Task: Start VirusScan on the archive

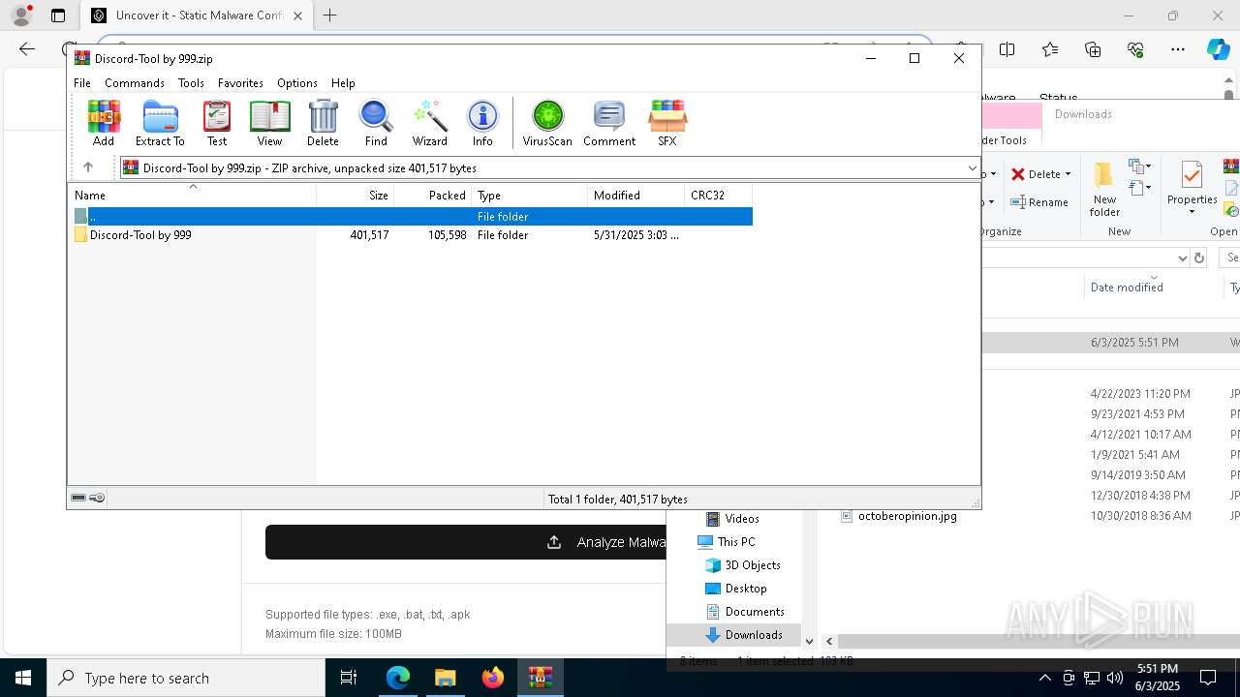Action: 547,123
